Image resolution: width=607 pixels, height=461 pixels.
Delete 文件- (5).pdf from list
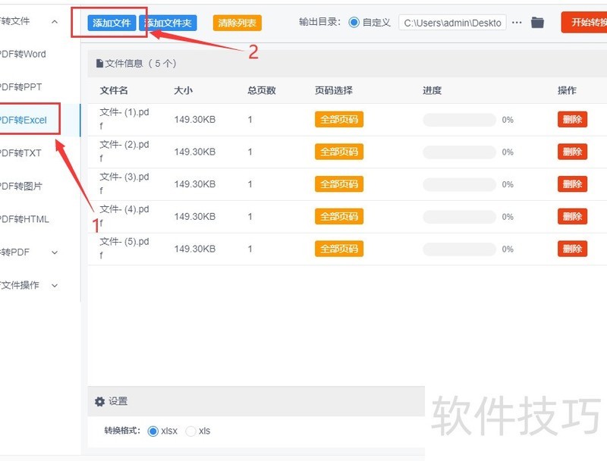[573, 249]
